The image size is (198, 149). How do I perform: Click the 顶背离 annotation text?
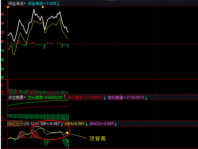point(97,137)
